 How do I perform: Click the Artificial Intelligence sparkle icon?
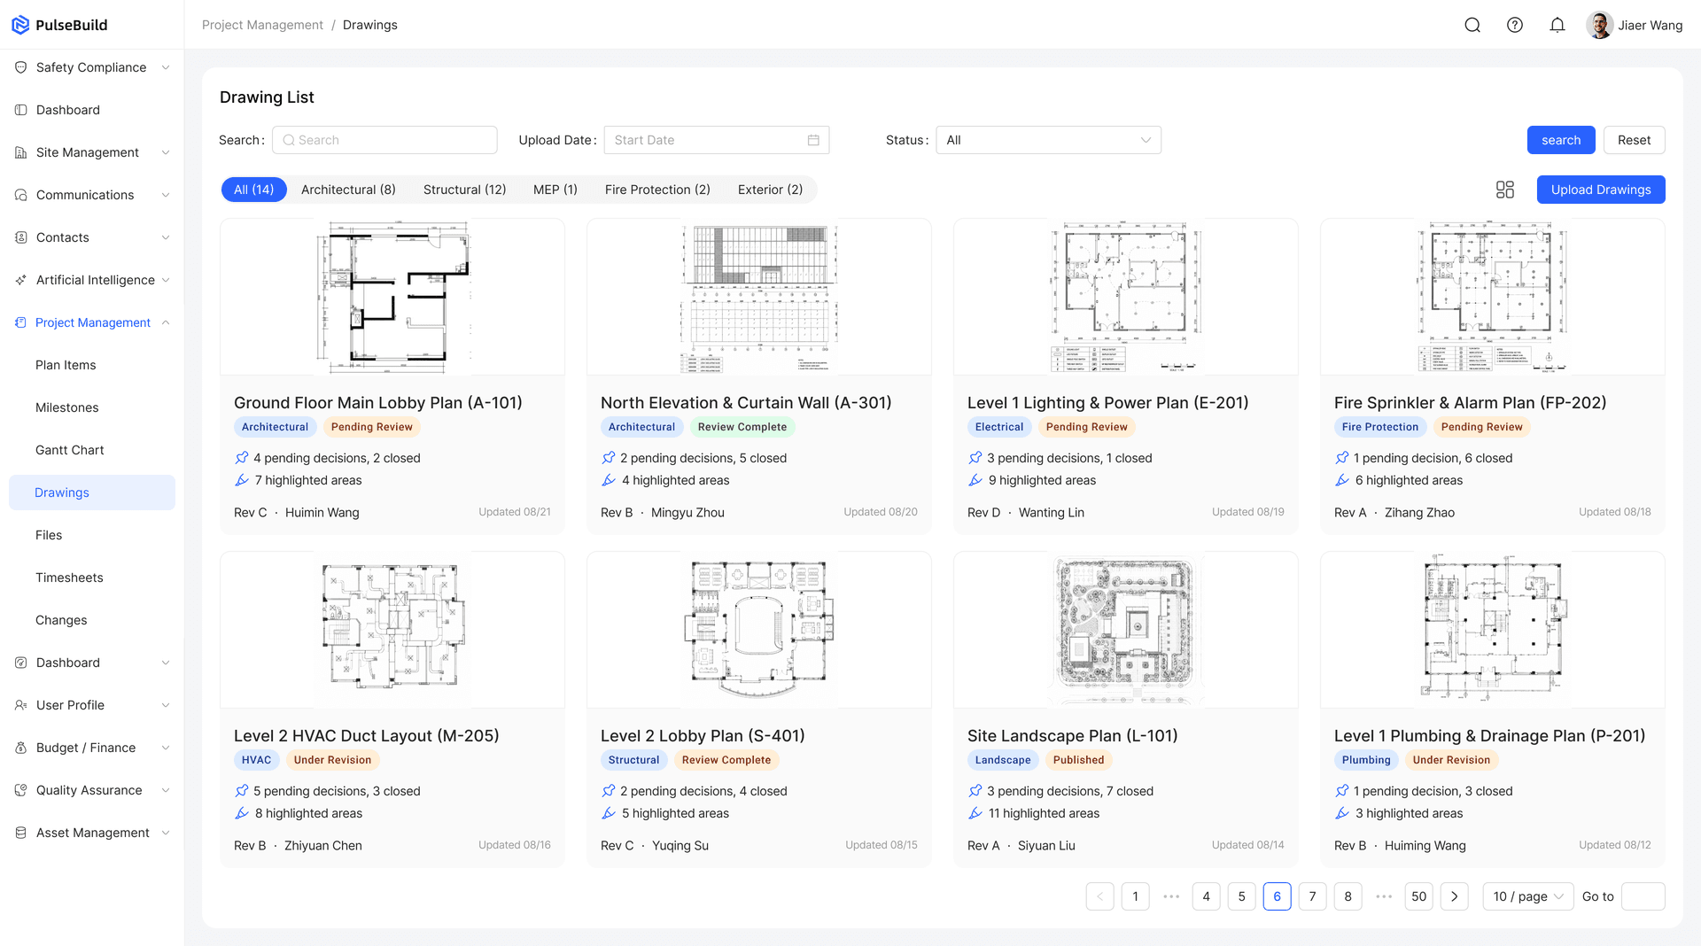click(x=20, y=280)
